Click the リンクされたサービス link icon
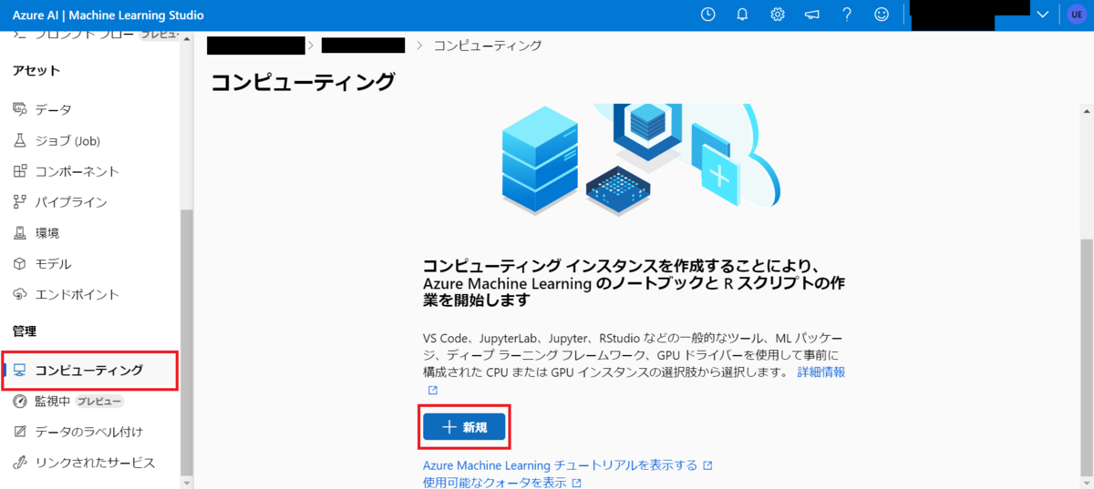 coord(20,463)
